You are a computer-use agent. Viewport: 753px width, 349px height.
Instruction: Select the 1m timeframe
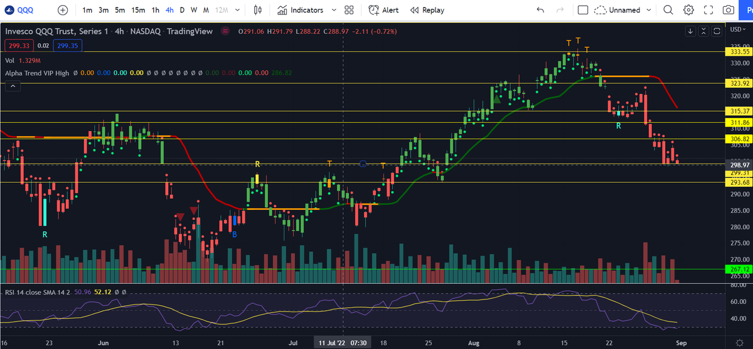click(87, 10)
